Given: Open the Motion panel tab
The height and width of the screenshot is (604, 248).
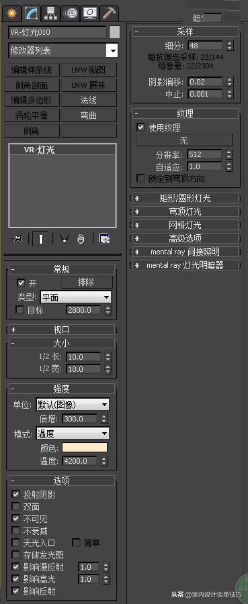Looking at the screenshot, I should (x=70, y=13).
